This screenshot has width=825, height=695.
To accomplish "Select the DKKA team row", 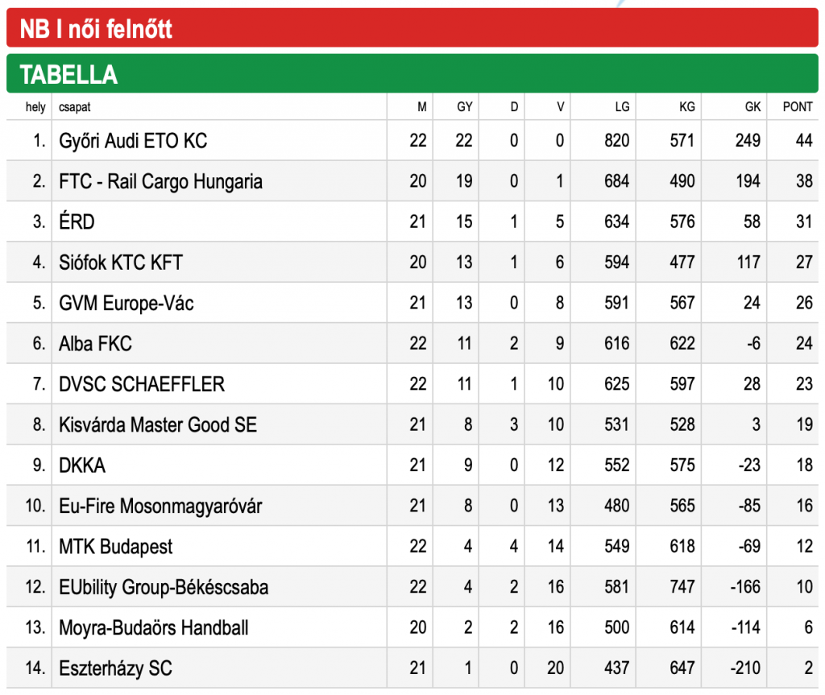I will (x=412, y=465).
